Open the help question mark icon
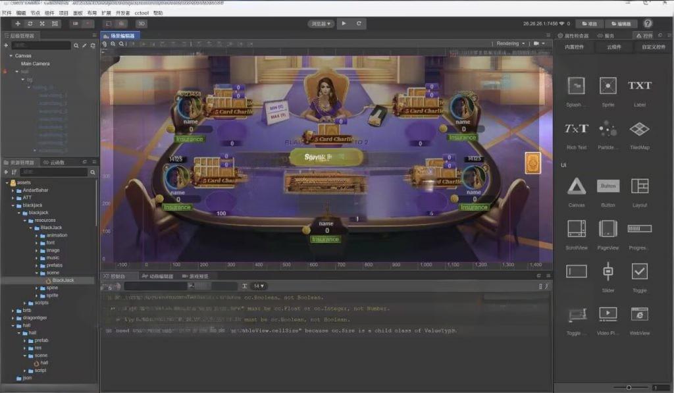The height and width of the screenshot is (393, 674). [648, 24]
